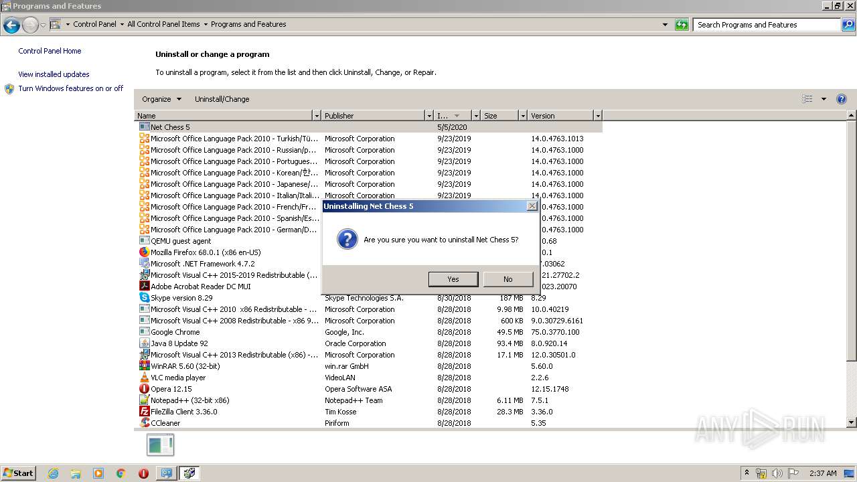The height and width of the screenshot is (482, 857).
Task: Close the Uninstalling Net Chess 5 dialog
Action: (x=532, y=206)
